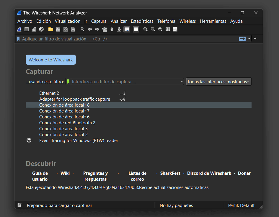The height and width of the screenshot is (217, 279).
Task: Open the Herramientas menu
Action: coord(213,21)
